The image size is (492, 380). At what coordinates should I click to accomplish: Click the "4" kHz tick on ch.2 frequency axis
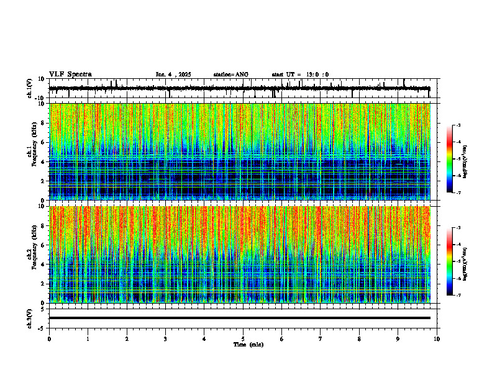pyautogui.click(x=43, y=265)
